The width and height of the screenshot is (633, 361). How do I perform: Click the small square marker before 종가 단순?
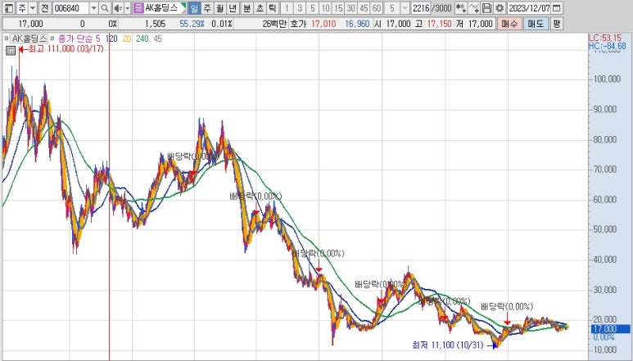52,38
